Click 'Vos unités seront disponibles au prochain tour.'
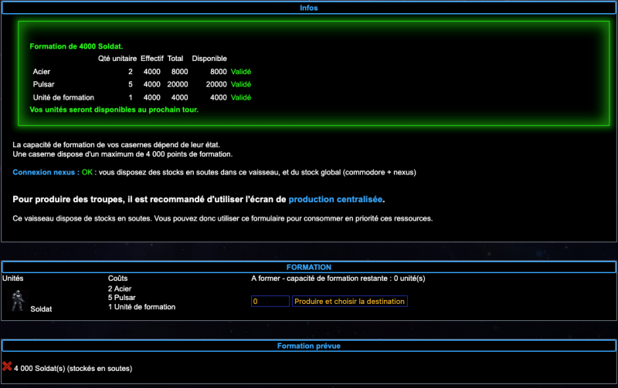The width and height of the screenshot is (618, 388). (x=114, y=110)
